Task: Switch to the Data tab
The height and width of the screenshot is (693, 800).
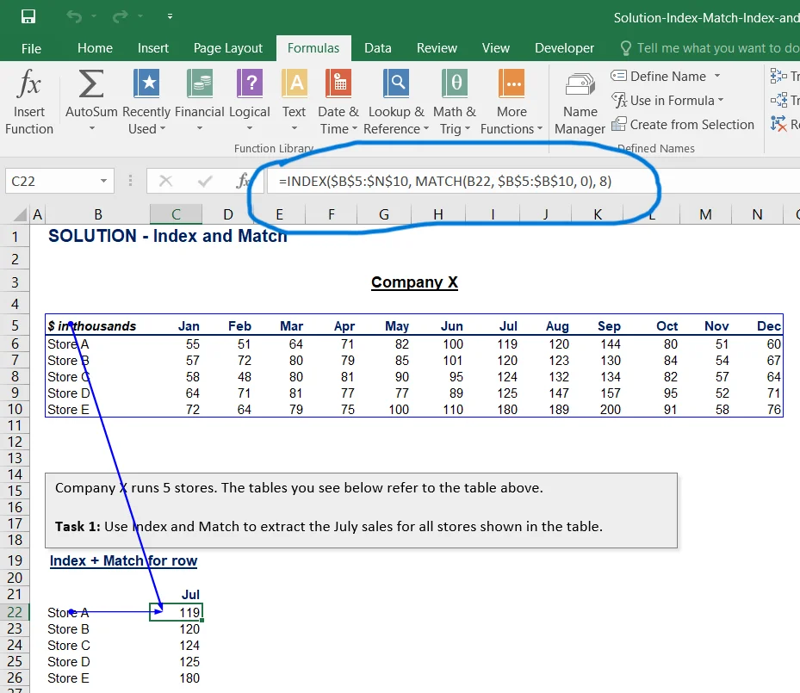Action: 377,48
